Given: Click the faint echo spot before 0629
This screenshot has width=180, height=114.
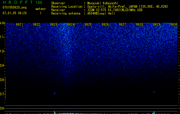Looking at the screenshot, I should point(154,92).
